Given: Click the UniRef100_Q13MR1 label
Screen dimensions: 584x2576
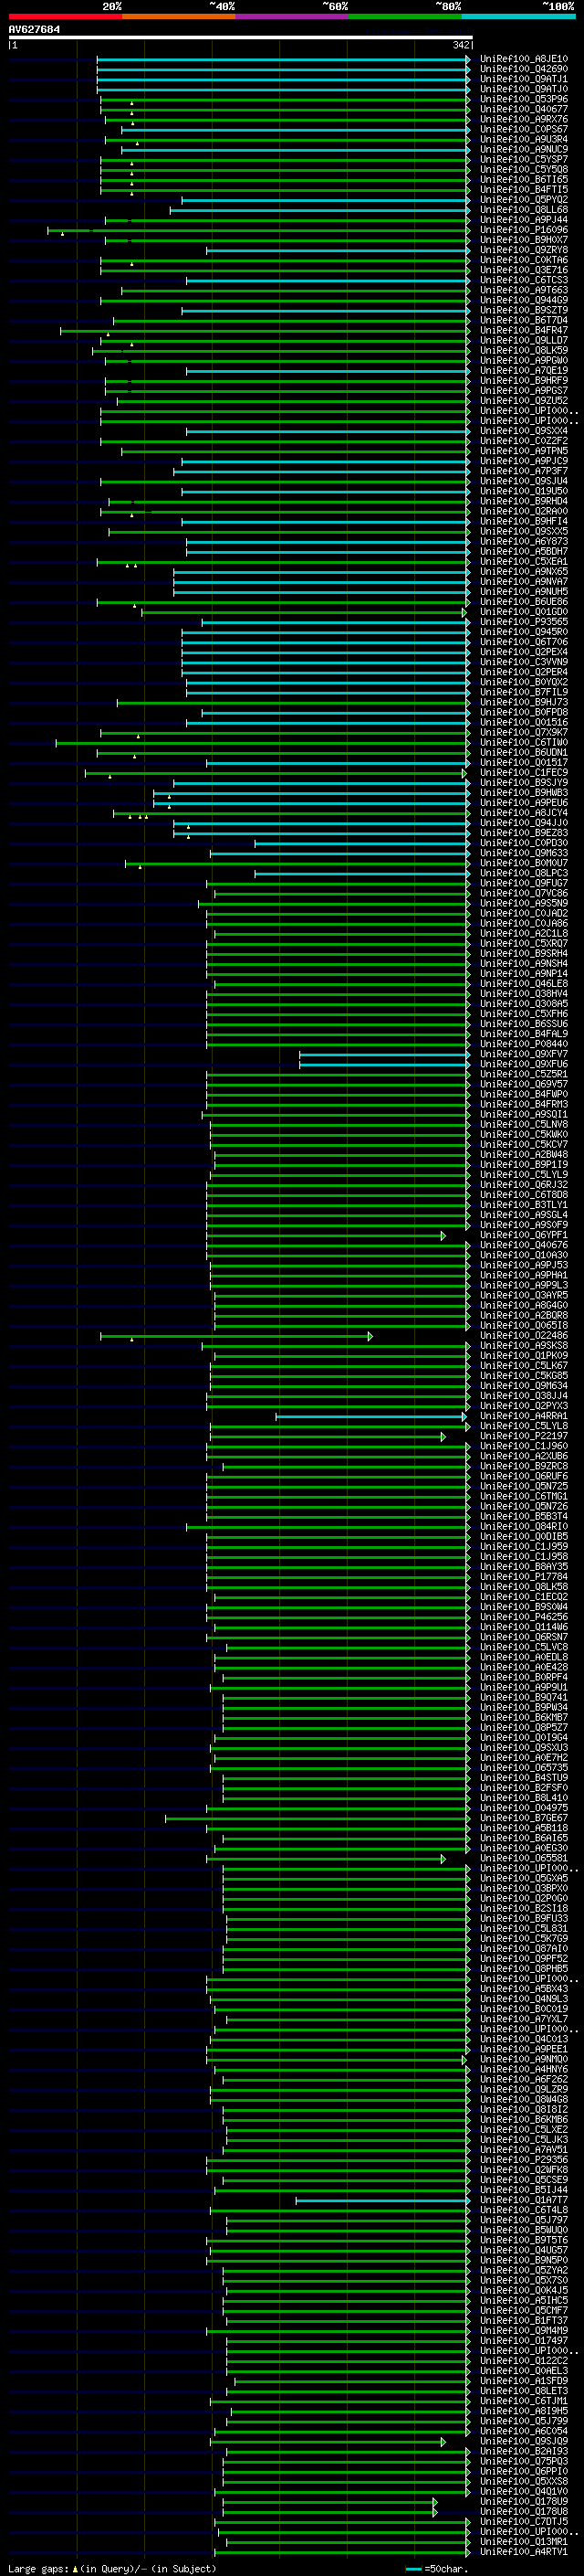Looking at the screenshot, I should coord(524,2541).
